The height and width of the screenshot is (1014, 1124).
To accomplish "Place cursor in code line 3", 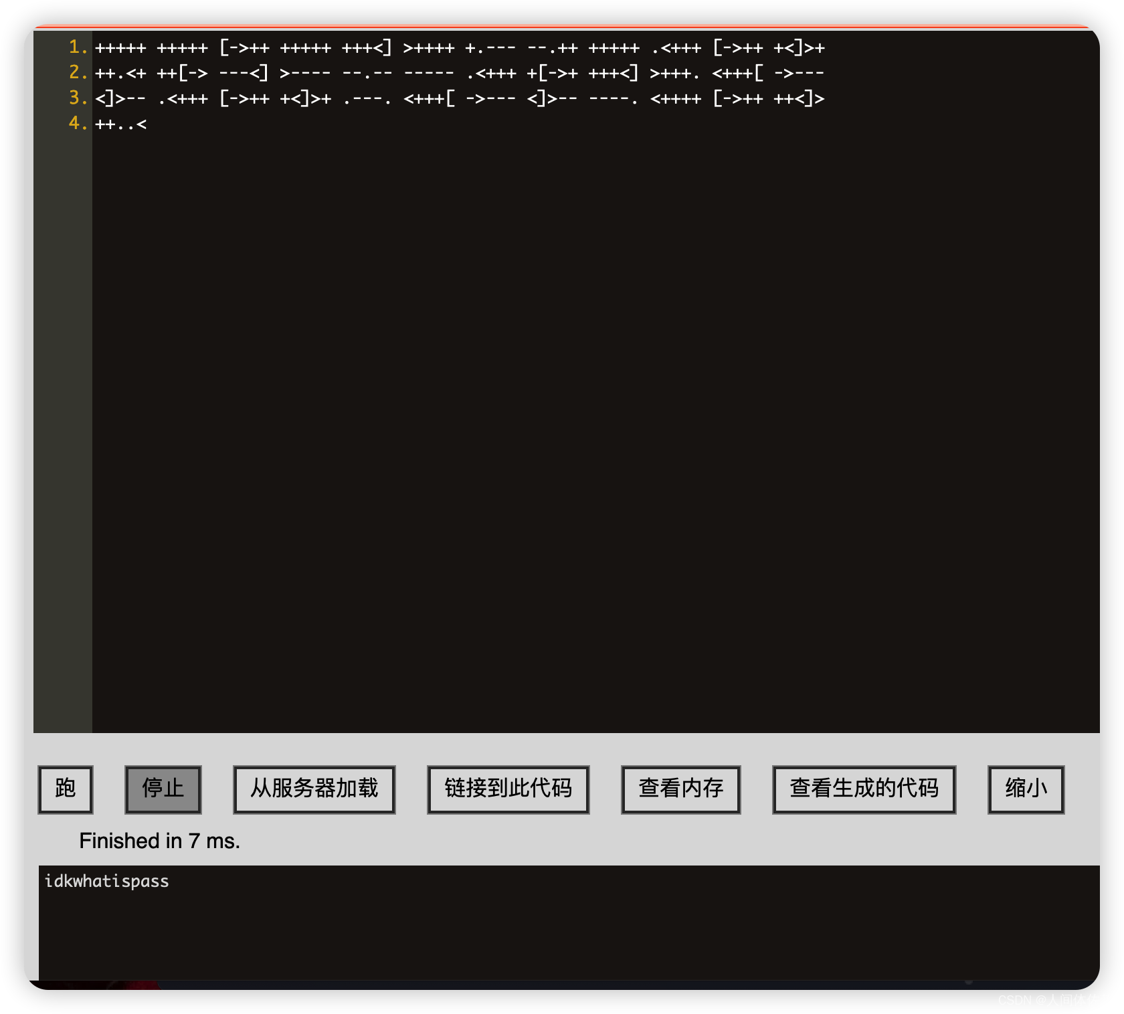I will point(460,98).
